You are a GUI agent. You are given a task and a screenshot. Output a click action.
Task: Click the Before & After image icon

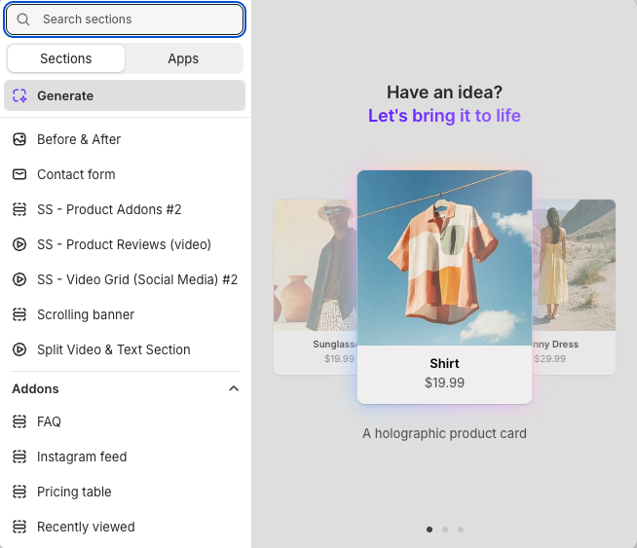19,139
